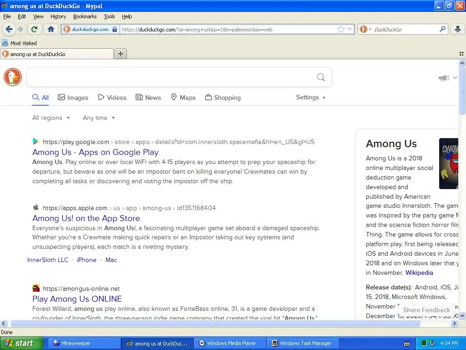Open the search engine selector dropdown
The width and height of the screenshot is (466, 350).
[365, 29]
